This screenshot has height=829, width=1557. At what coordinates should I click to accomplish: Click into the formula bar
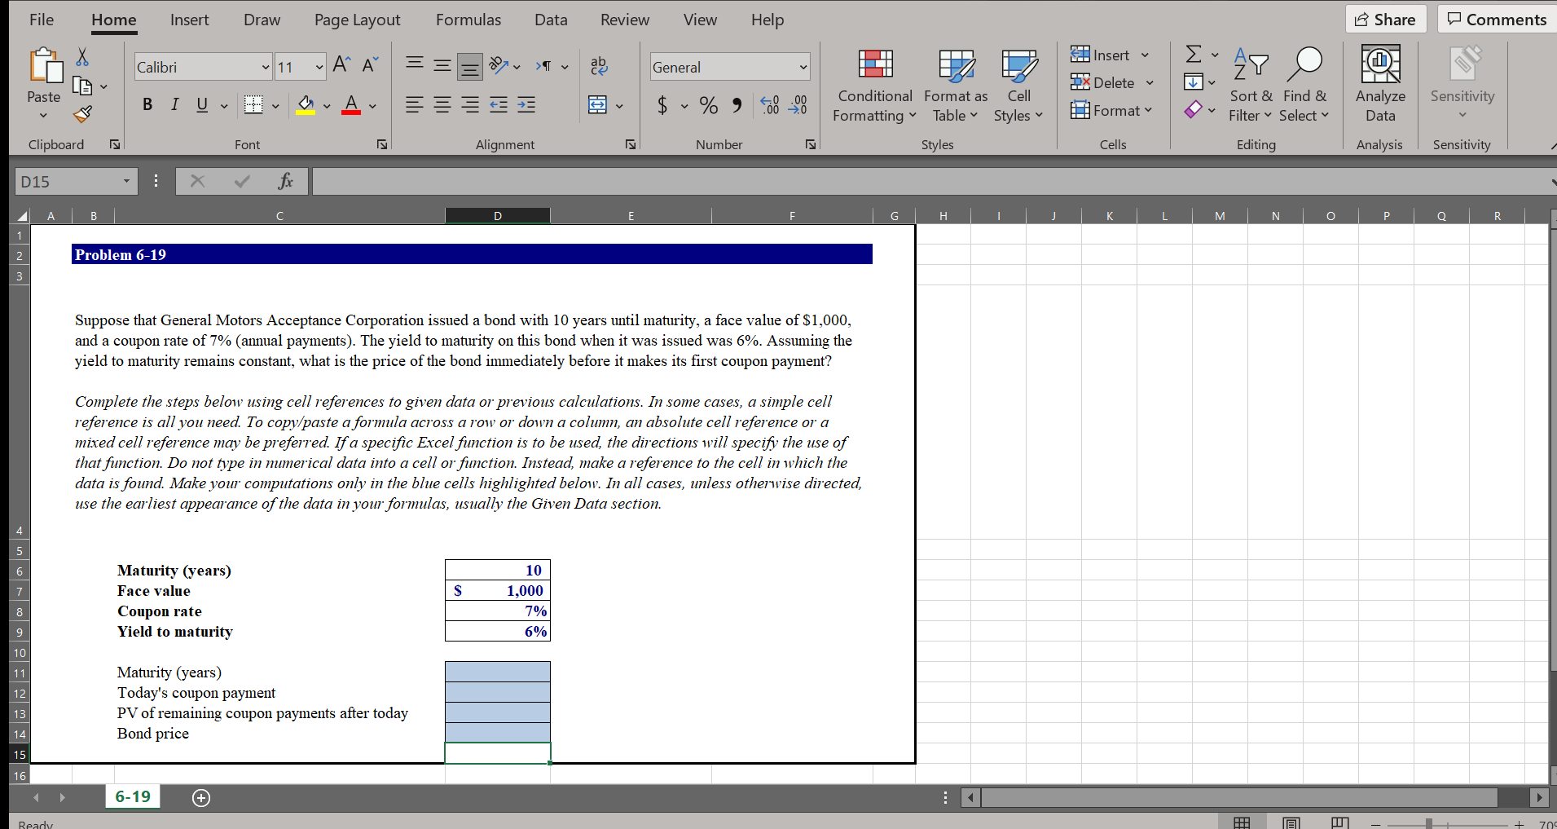[x=930, y=181]
